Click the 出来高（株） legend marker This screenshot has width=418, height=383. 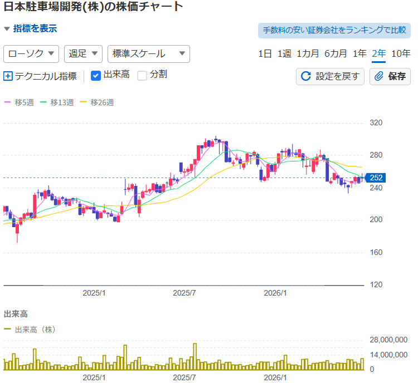(x=7, y=330)
